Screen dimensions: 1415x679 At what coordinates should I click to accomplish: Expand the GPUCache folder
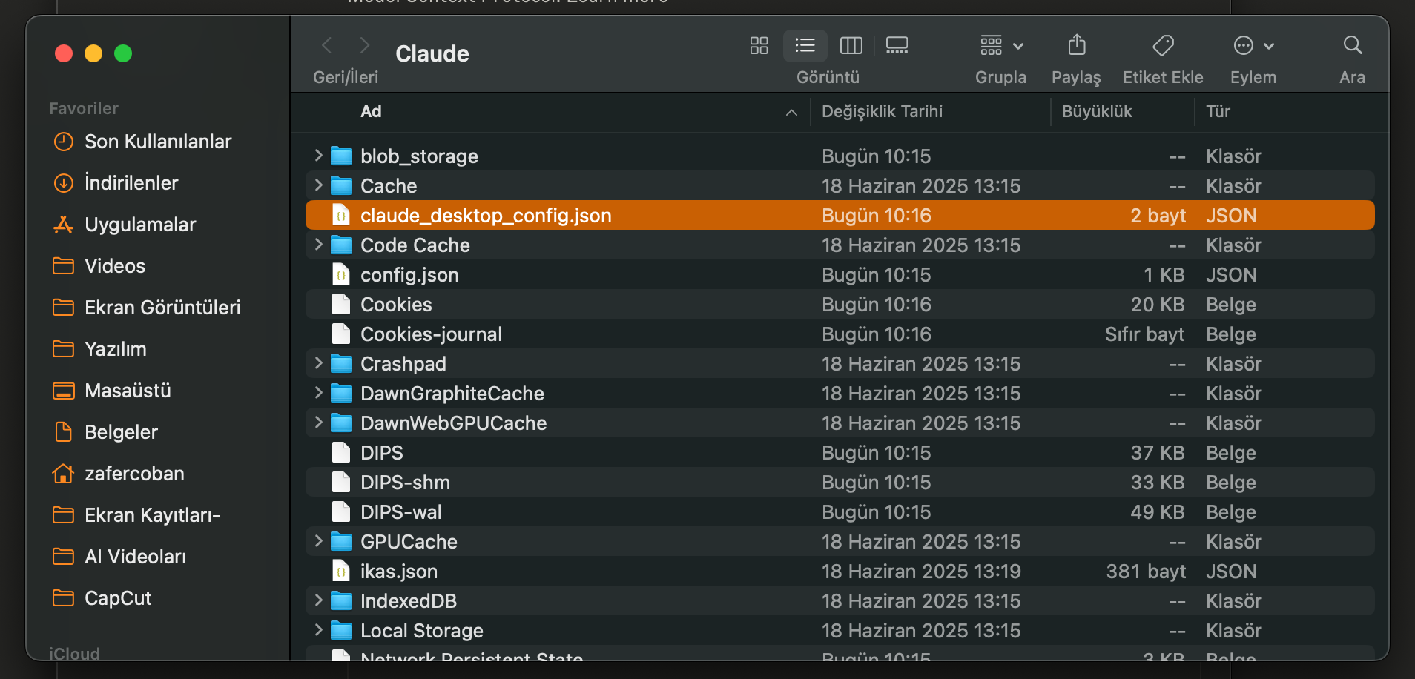[318, 541]
